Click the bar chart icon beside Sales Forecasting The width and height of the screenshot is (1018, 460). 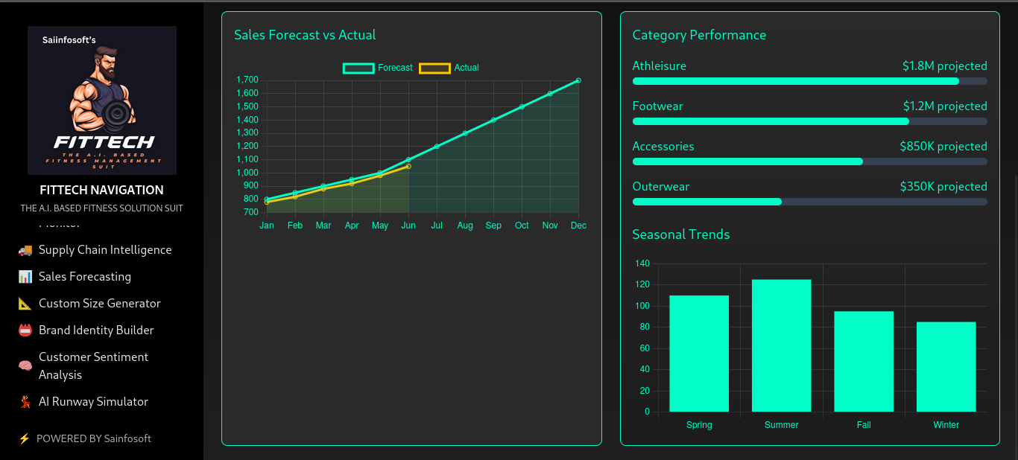[25, 277]
